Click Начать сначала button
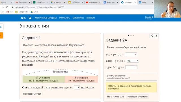Image resolution: width=181 pixels, height=102 pixels. [115, 97]
